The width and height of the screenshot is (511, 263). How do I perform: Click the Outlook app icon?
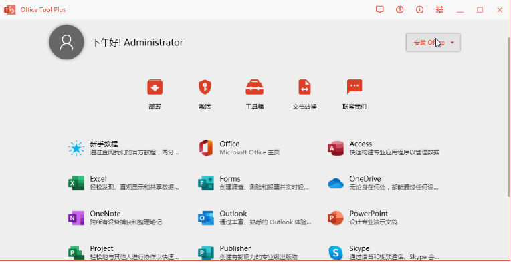click(x=206, y=218)
